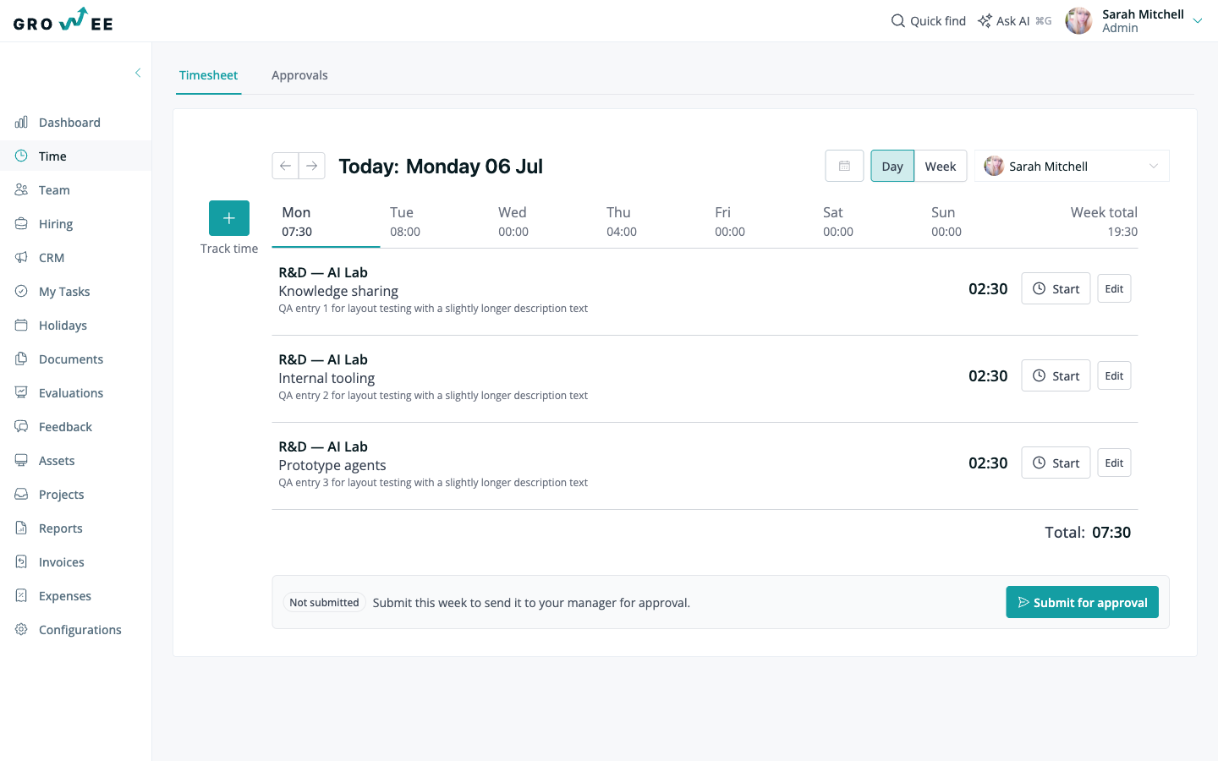Open the Approvals tab

point(299,75)
